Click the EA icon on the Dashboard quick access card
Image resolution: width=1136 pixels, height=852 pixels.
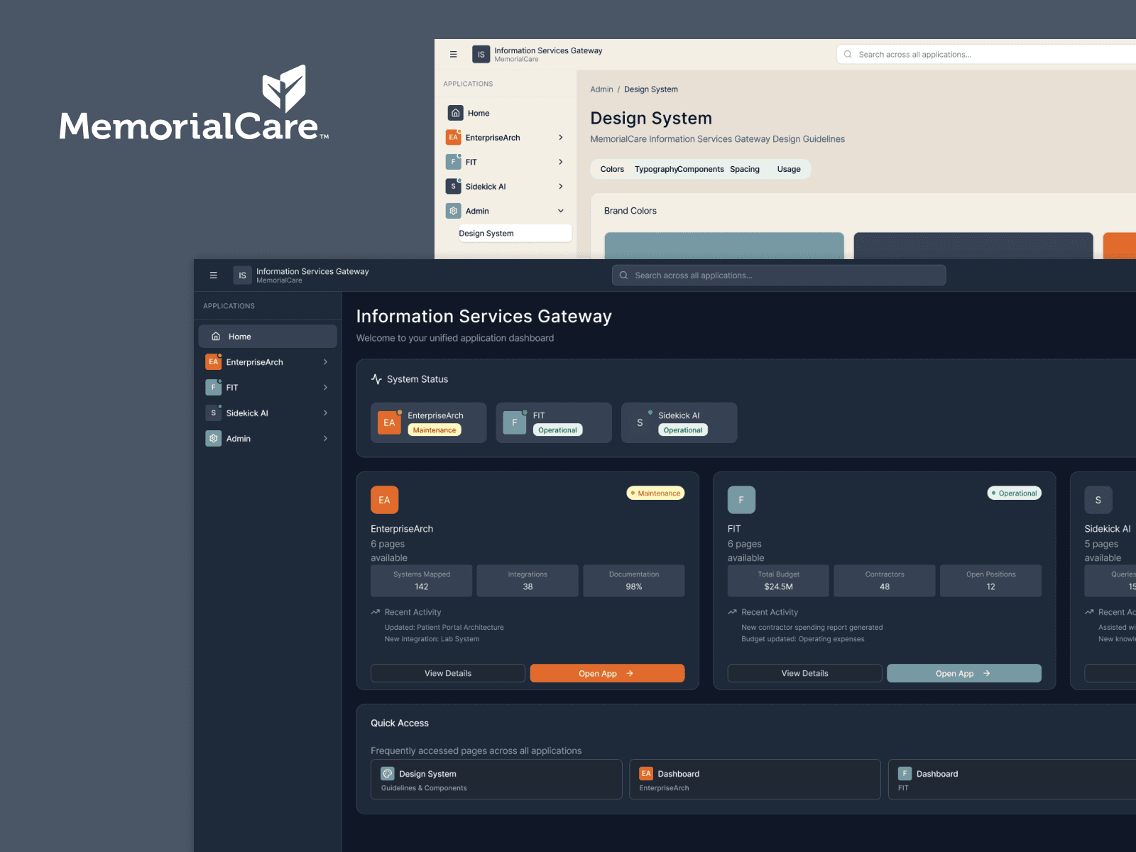coord(645,773)
